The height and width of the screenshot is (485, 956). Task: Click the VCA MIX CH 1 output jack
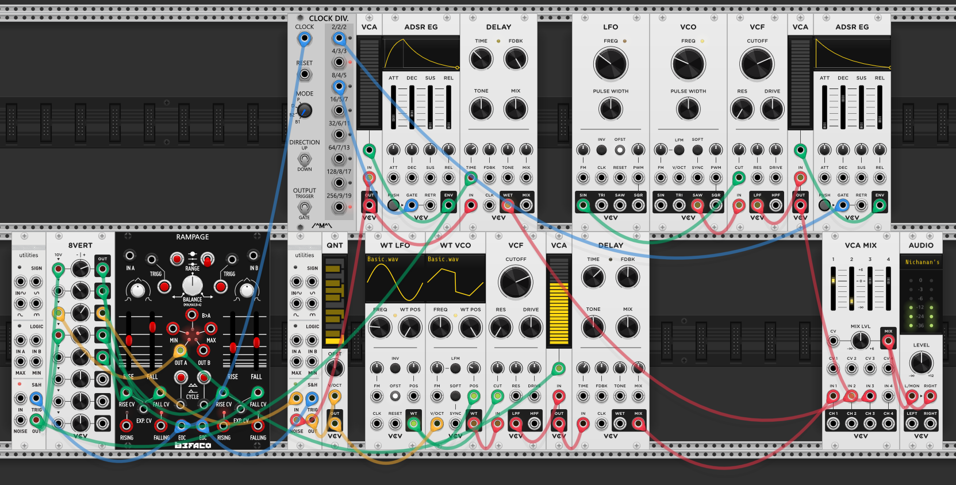(x=833, y=424)
